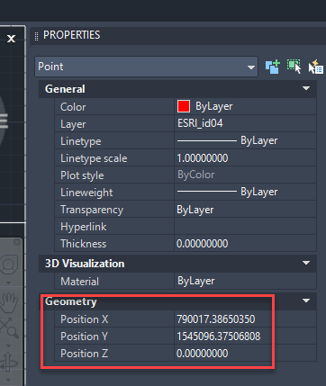This screenshot has width=326, height=386.
Task: Open the Steering Wheel navigation tool
Action: [x=9, y=265]
